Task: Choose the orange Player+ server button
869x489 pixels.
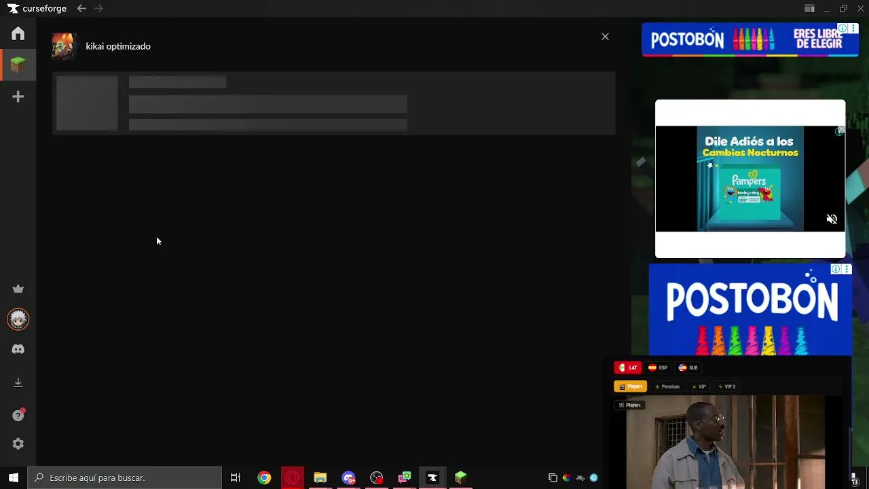Action: tap(631, 386)
